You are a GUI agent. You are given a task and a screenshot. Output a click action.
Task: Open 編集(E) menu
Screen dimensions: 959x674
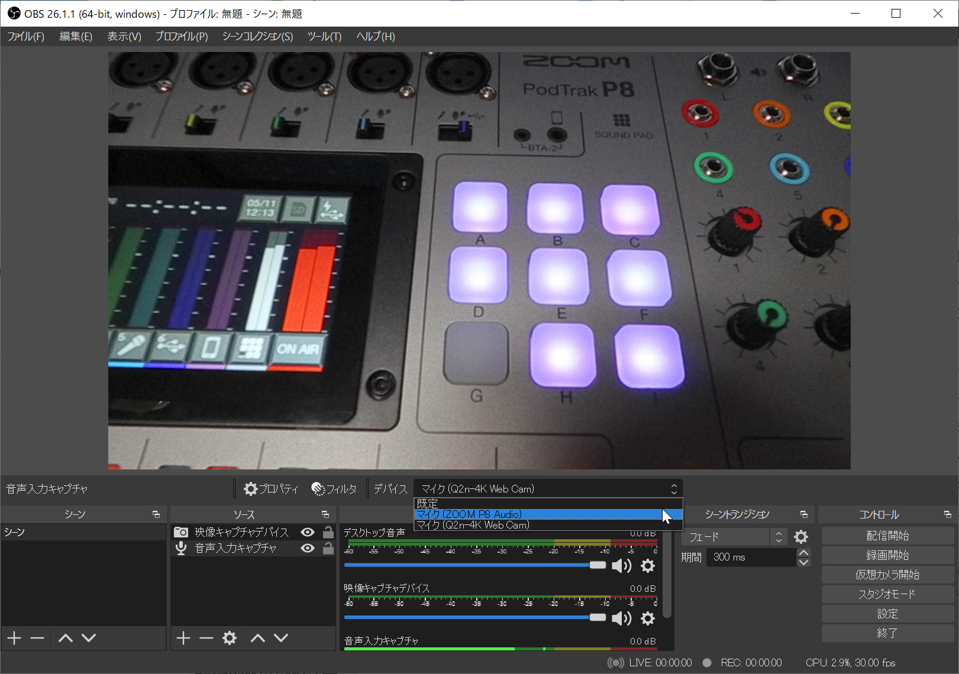[x=76, y=37]
